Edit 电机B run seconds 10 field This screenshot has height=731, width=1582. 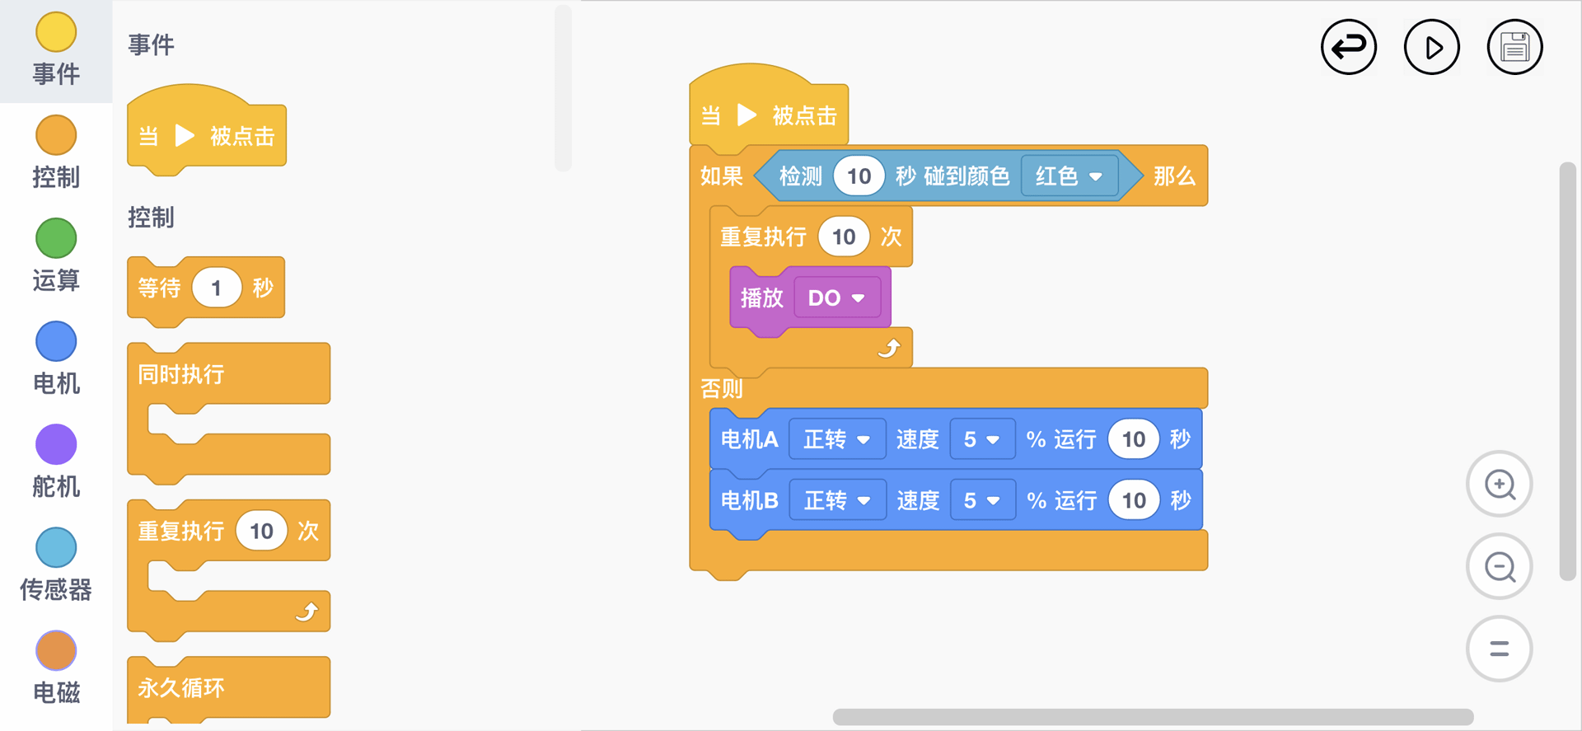(1134, 500)
